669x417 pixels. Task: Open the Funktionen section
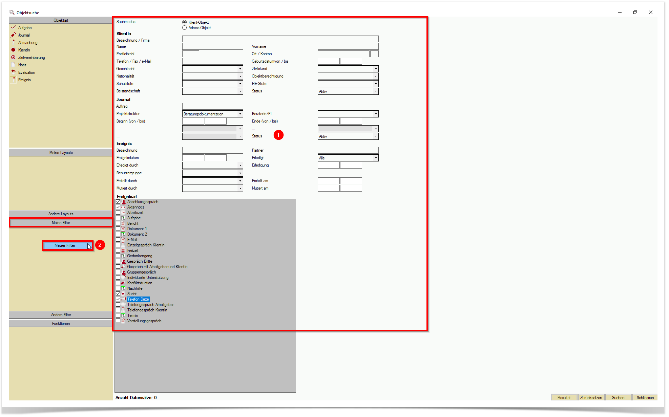(x=61, y=324)
